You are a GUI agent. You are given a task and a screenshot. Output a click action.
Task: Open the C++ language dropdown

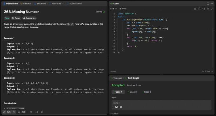pyautogui.click(x=113, y=9)
